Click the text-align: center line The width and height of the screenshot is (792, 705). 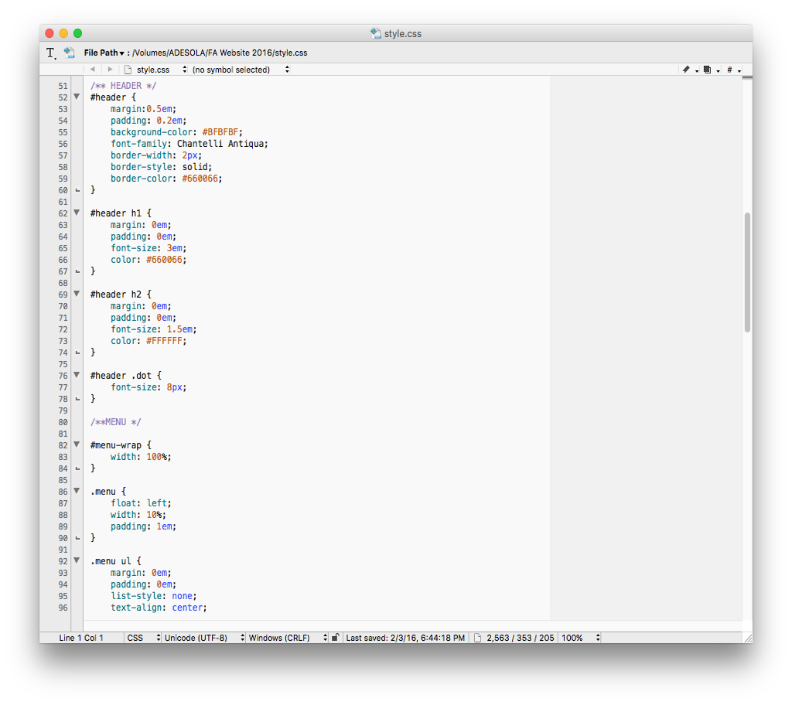[x=159, y=608]
